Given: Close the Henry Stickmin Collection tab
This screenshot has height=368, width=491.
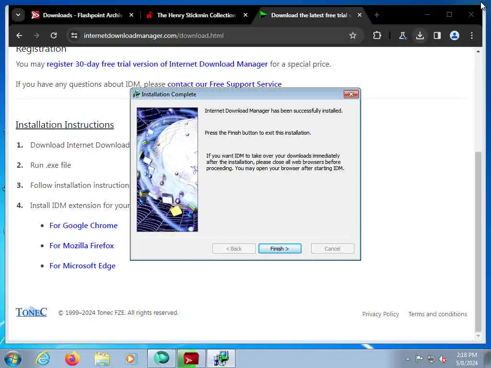Looking at the screenshot, I should point(245,15).
